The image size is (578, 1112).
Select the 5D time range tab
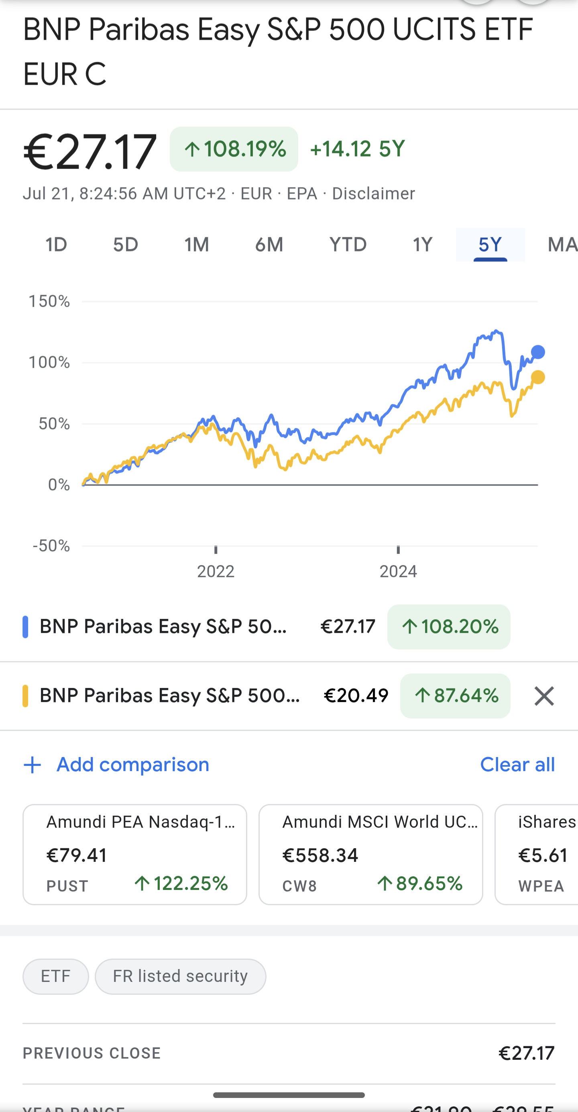click(x=126, y=245)
